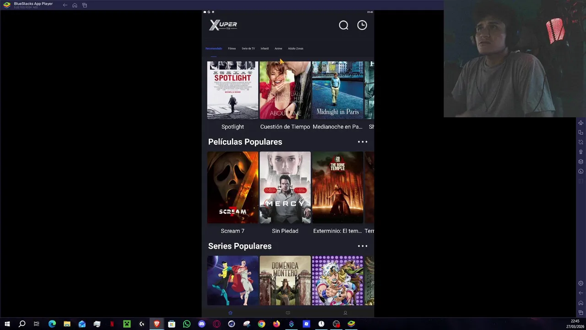Tap the home icon in the bottom navigation

click(230, 313)
